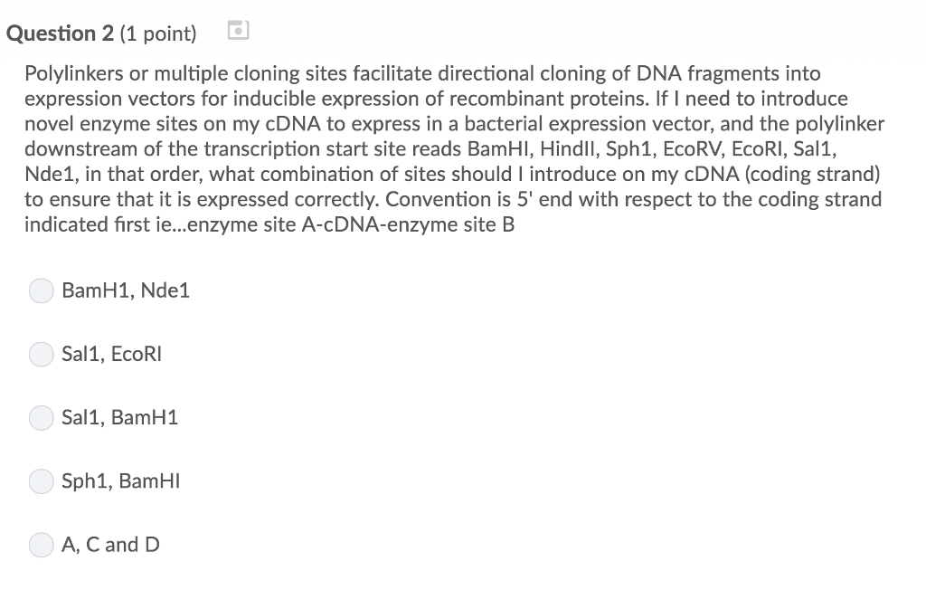The width and height of the screenshot is (926, 590).
Task: Select the "BamH1, Nde1" radio button
Action: click(42, 290)
